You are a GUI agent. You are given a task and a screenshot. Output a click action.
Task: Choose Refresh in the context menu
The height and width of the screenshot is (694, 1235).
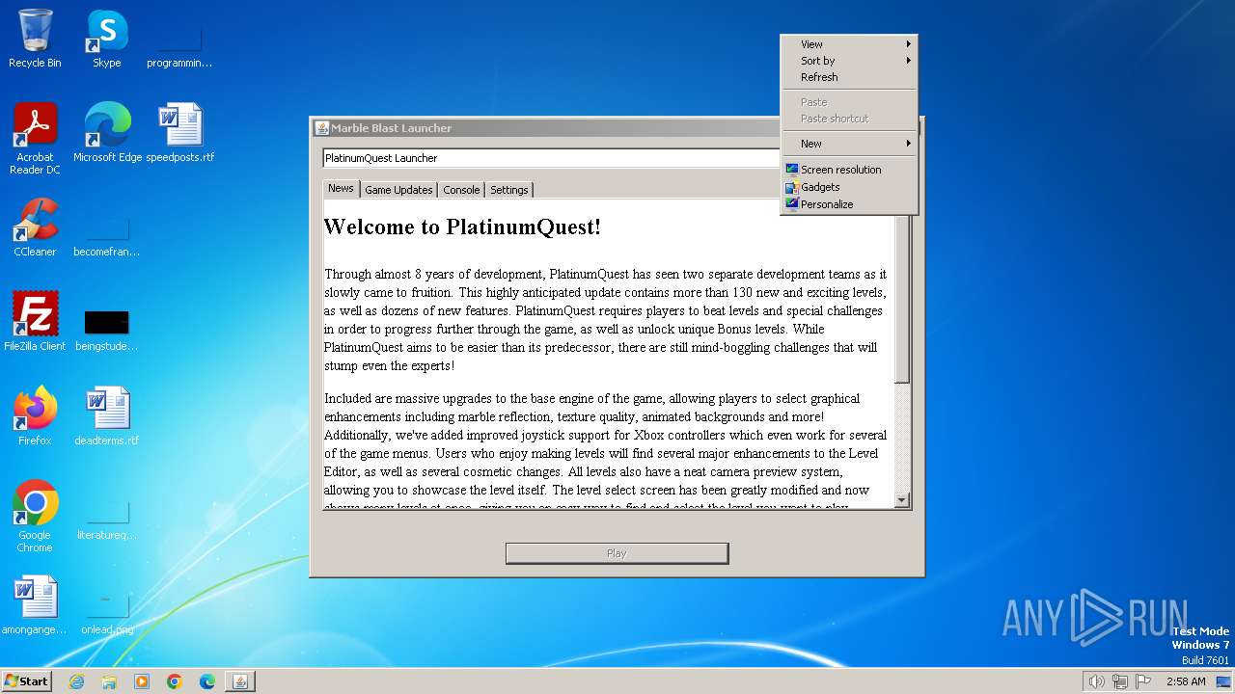(x=849, y=77)
